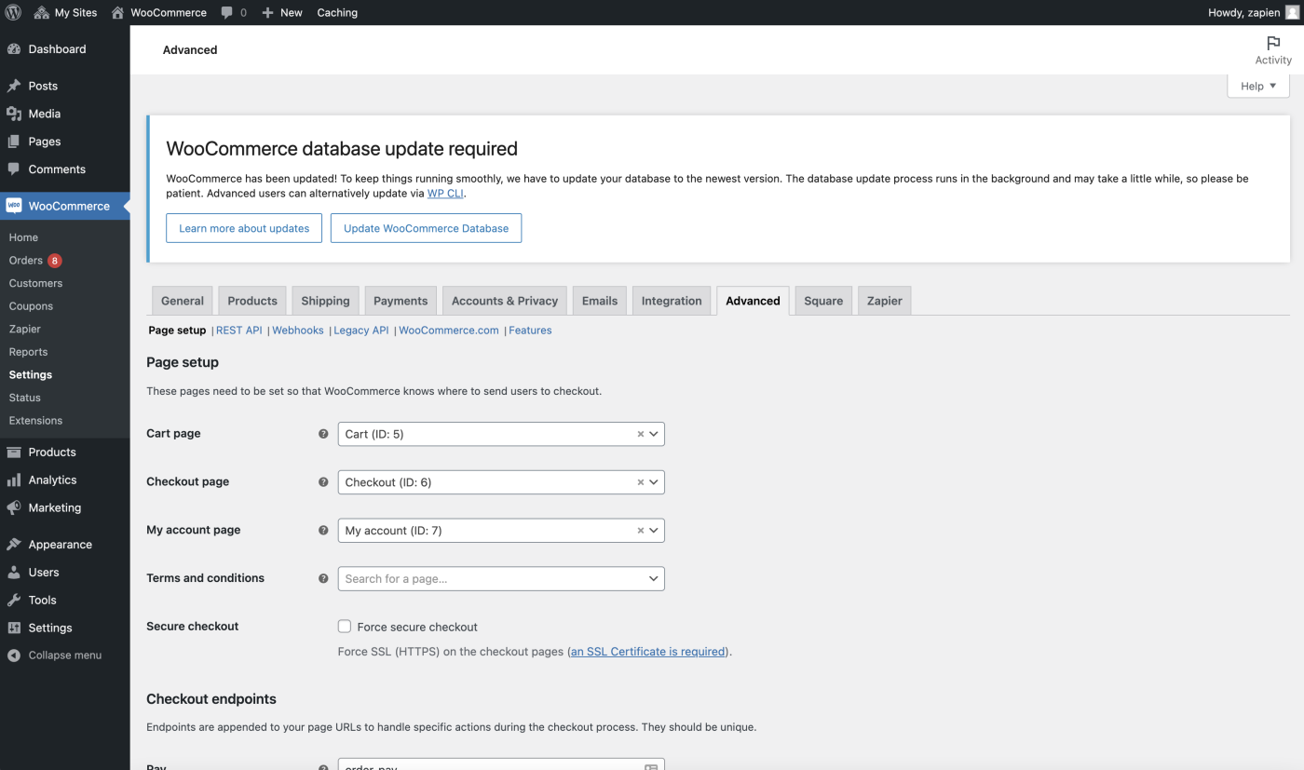Click the Woo logo icon in sidebar
1304x770 pixels.
[14, 206]
